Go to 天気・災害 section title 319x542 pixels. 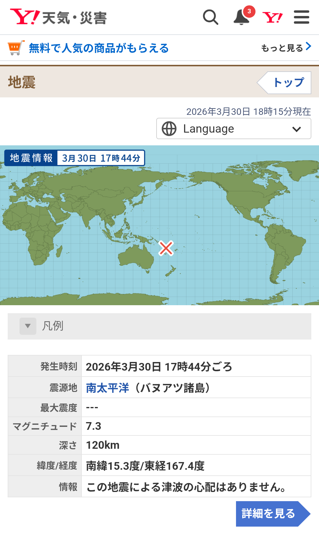74,18
